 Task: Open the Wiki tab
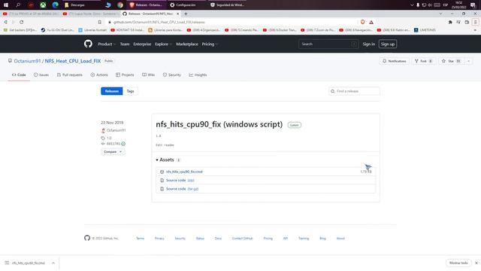coord(149,75)
